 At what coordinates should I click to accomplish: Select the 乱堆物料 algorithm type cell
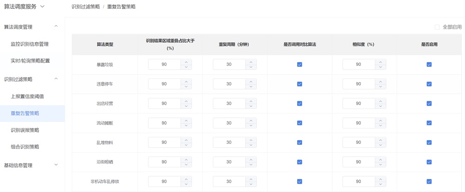(105, 142)
